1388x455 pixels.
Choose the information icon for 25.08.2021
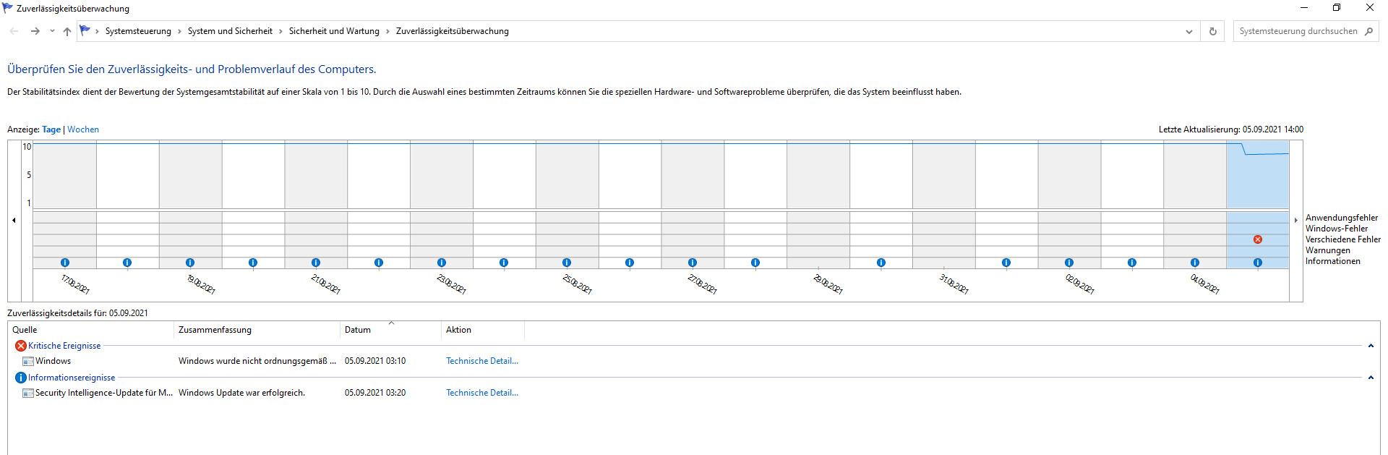567,263
